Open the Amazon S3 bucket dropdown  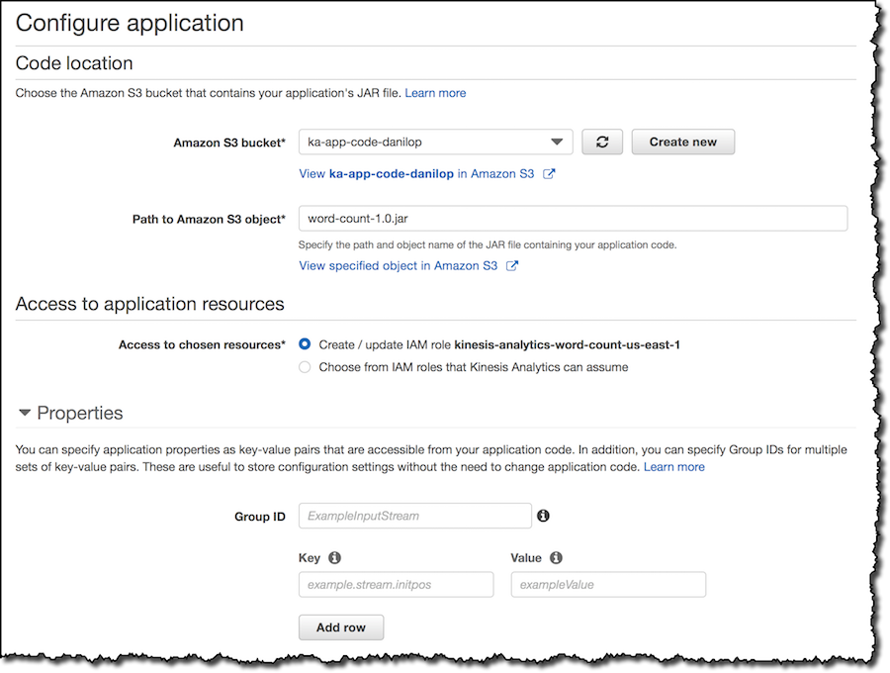click(435, 142)
